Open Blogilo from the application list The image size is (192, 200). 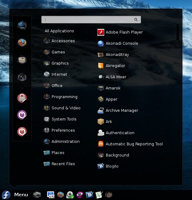[112, 166]
